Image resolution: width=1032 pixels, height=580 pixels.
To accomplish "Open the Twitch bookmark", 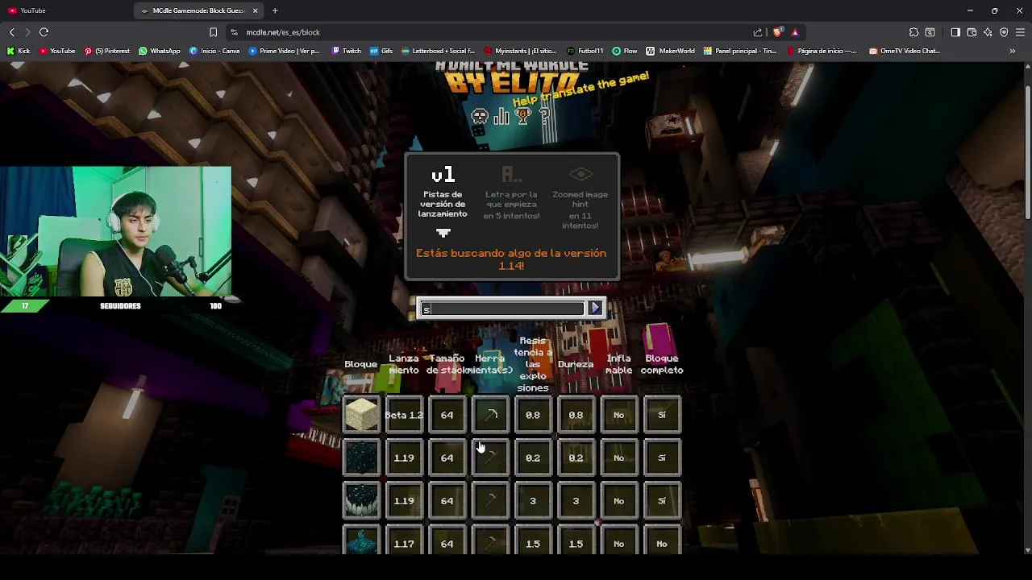I will pos(346,51).
